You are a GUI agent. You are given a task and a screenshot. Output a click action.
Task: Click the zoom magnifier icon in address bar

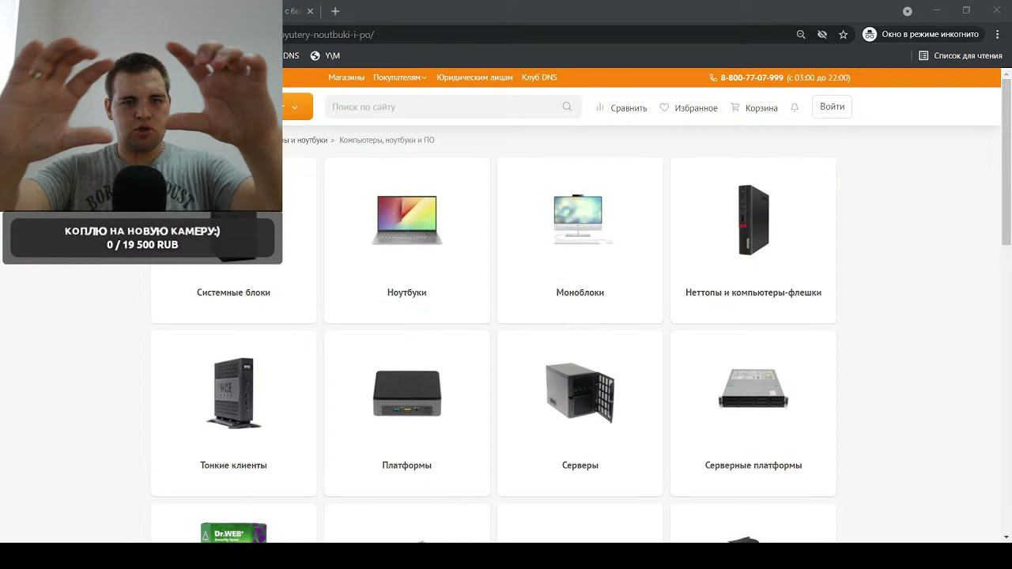point(801,35)
